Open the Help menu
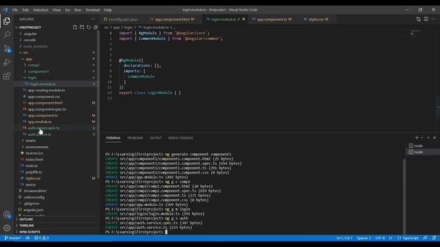The width and height of the screenshot is (440, 247). pos(108,10)
